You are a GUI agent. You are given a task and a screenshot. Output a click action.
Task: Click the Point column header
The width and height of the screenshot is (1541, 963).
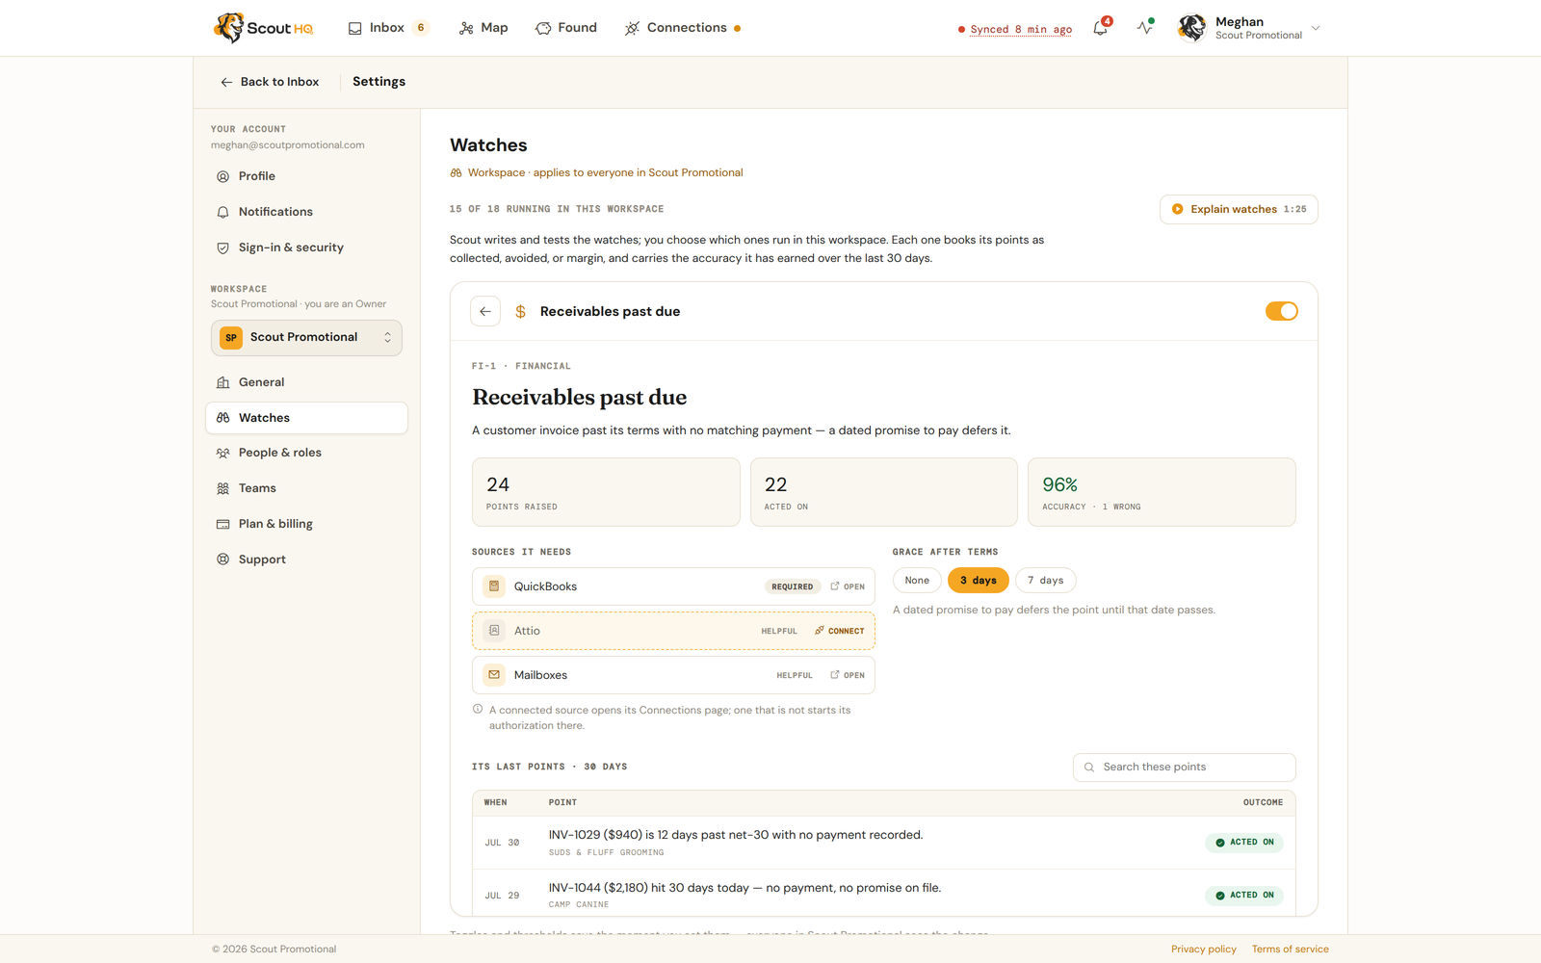click(563, 802)
